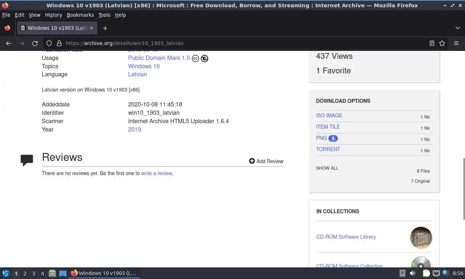Open the Help menu
Viewport: 465px width, 279px height.
[120, 15]
